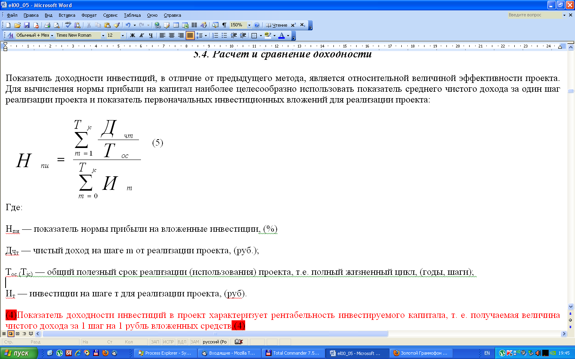Click the horizontal scrollbar thumb
Viewport: 575px width, 359px height.
click(215, 334)
